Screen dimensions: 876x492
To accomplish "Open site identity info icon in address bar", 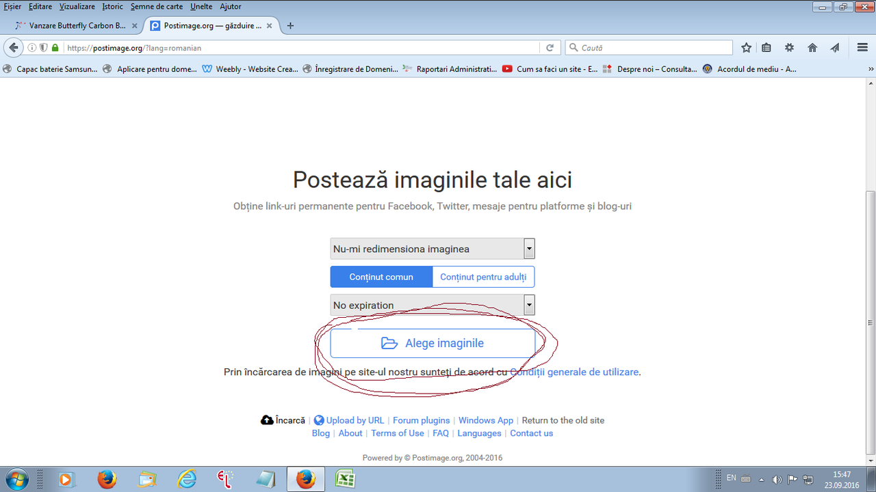I will [x=32, y=48].
